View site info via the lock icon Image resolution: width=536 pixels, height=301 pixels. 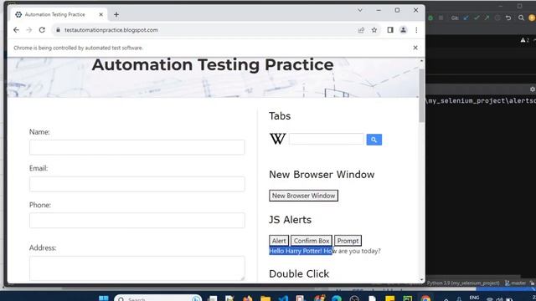[x=58, y=30]
